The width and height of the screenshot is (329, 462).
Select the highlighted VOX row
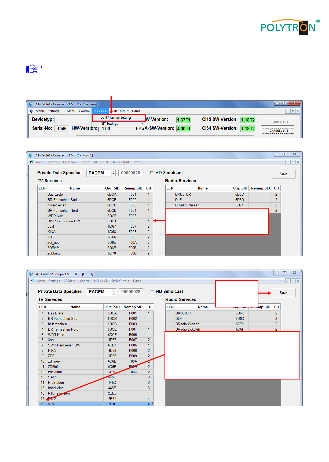(96, 404)
